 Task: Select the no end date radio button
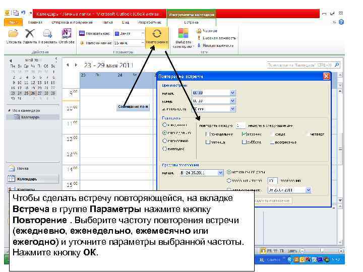229,172
